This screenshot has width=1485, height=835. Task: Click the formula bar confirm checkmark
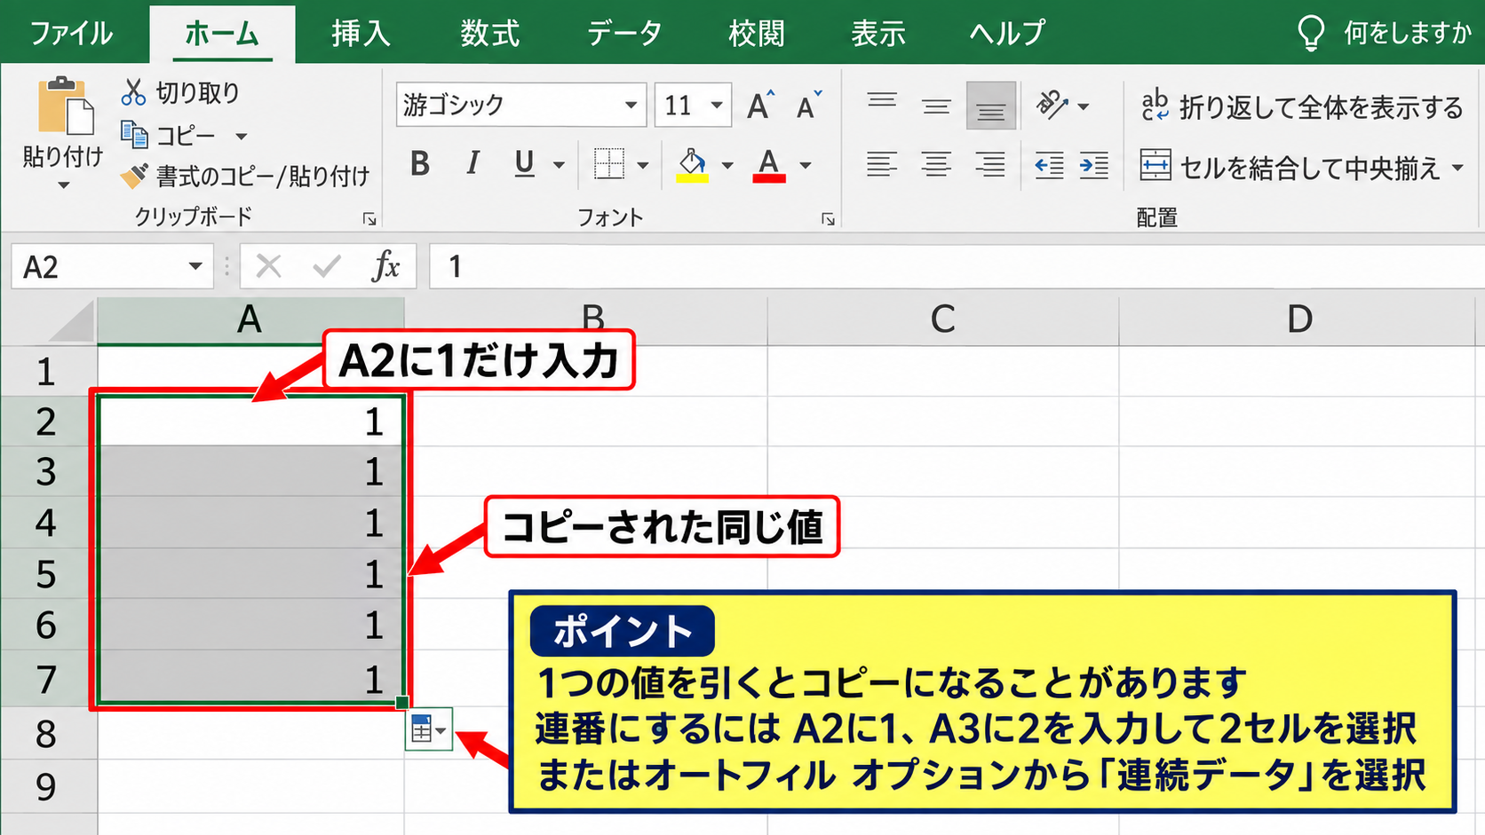click(327, 266)
